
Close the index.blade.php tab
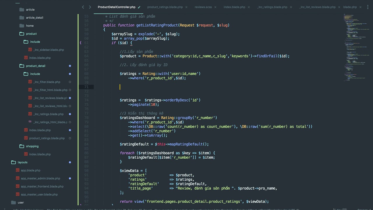coord(249,7)
